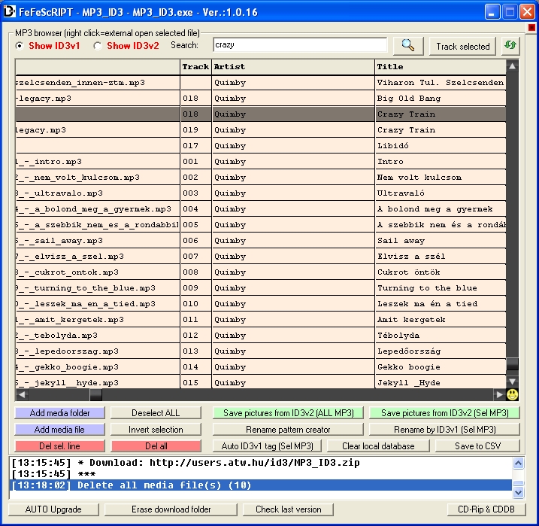Click Delete all media file(s) log line
The width and height of the screenshot is (539, 526).
coord(261,485)
